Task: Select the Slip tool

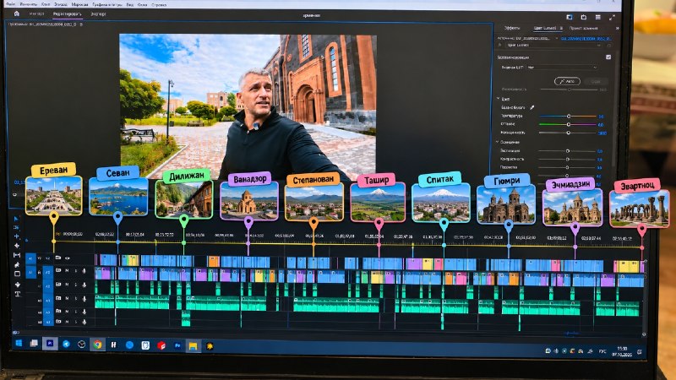Action: coord(17,255)
